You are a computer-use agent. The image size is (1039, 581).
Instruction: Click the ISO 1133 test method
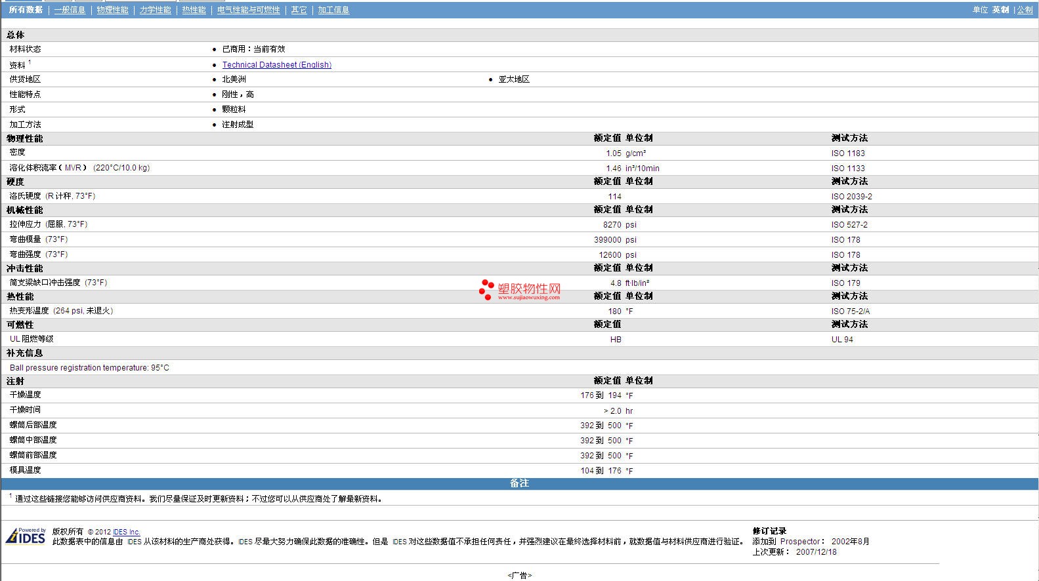coord(848,169)
